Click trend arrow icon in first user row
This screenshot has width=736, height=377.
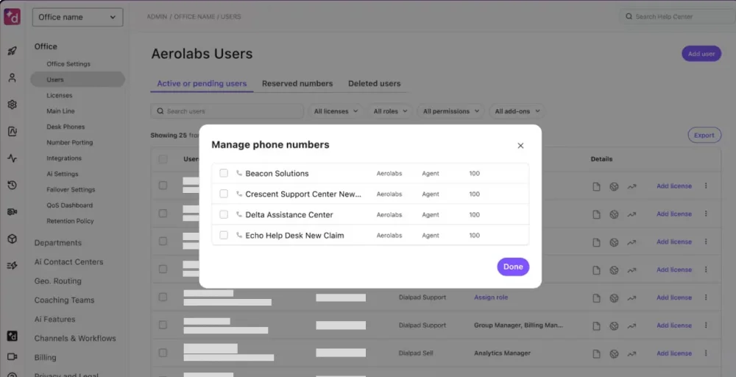pos(631,186)
